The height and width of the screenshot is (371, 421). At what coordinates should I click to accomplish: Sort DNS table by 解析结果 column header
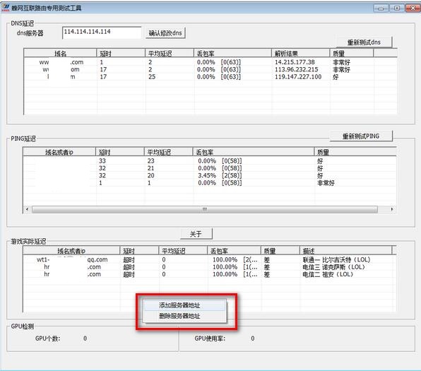(x=300, y=54)
